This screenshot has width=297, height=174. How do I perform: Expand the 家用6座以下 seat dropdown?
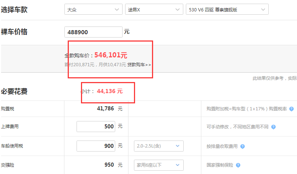click(x=159, y=165)
